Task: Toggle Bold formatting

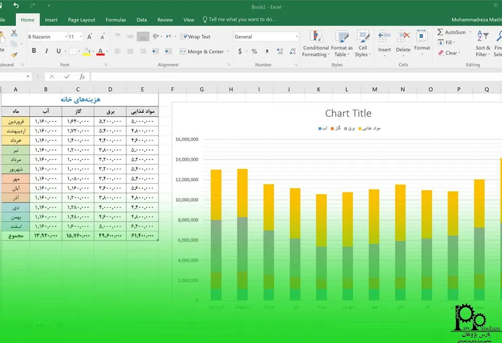Action: coord(34,51)
